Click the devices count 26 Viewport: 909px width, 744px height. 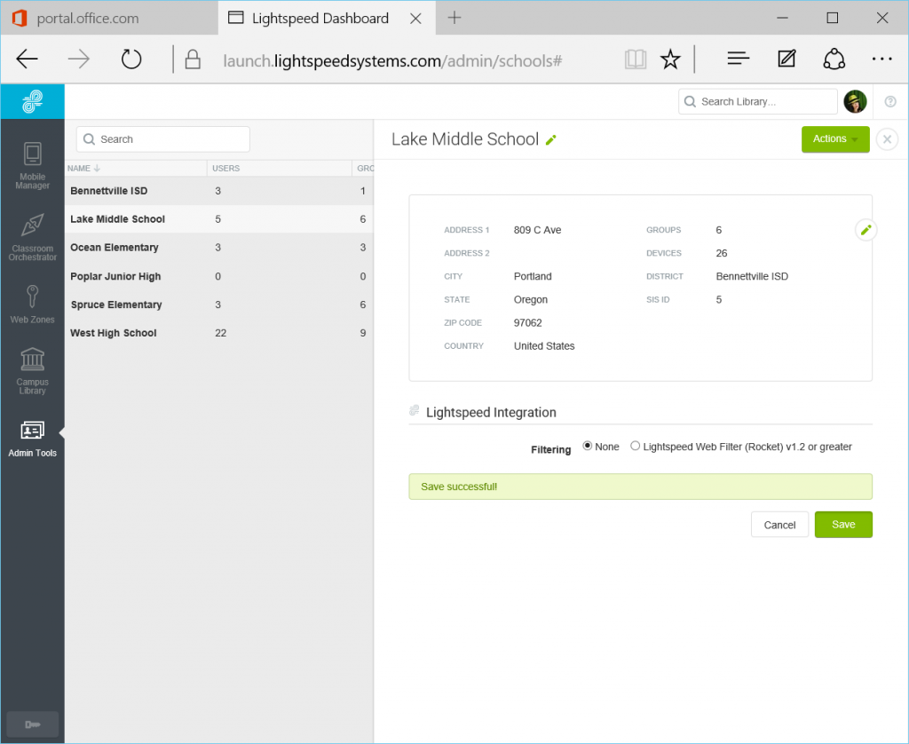pyautogui.click(x=721, y=253)
